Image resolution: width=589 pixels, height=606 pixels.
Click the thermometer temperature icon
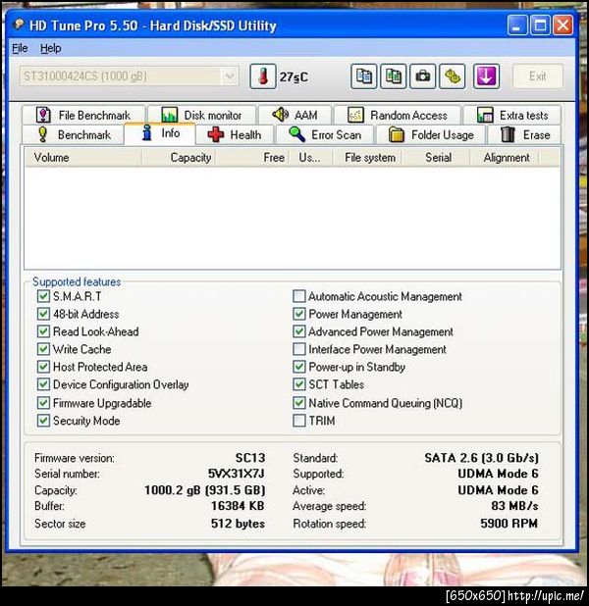(263, 76)
